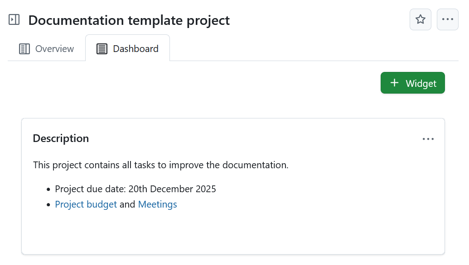Click the plus icon inside the Widget button
The image size is (469, 265).
pos(394,83)
